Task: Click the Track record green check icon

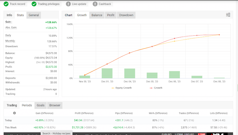Action: point(6,4)
